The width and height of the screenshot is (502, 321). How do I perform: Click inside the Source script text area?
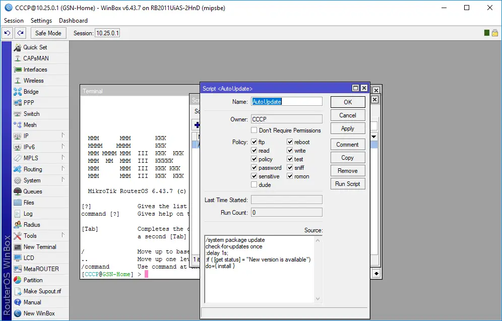tap(260, 269)
